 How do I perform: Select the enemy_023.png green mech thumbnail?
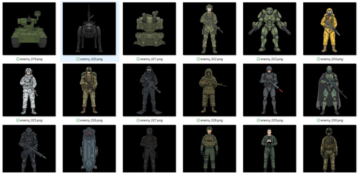coord(270,29)
